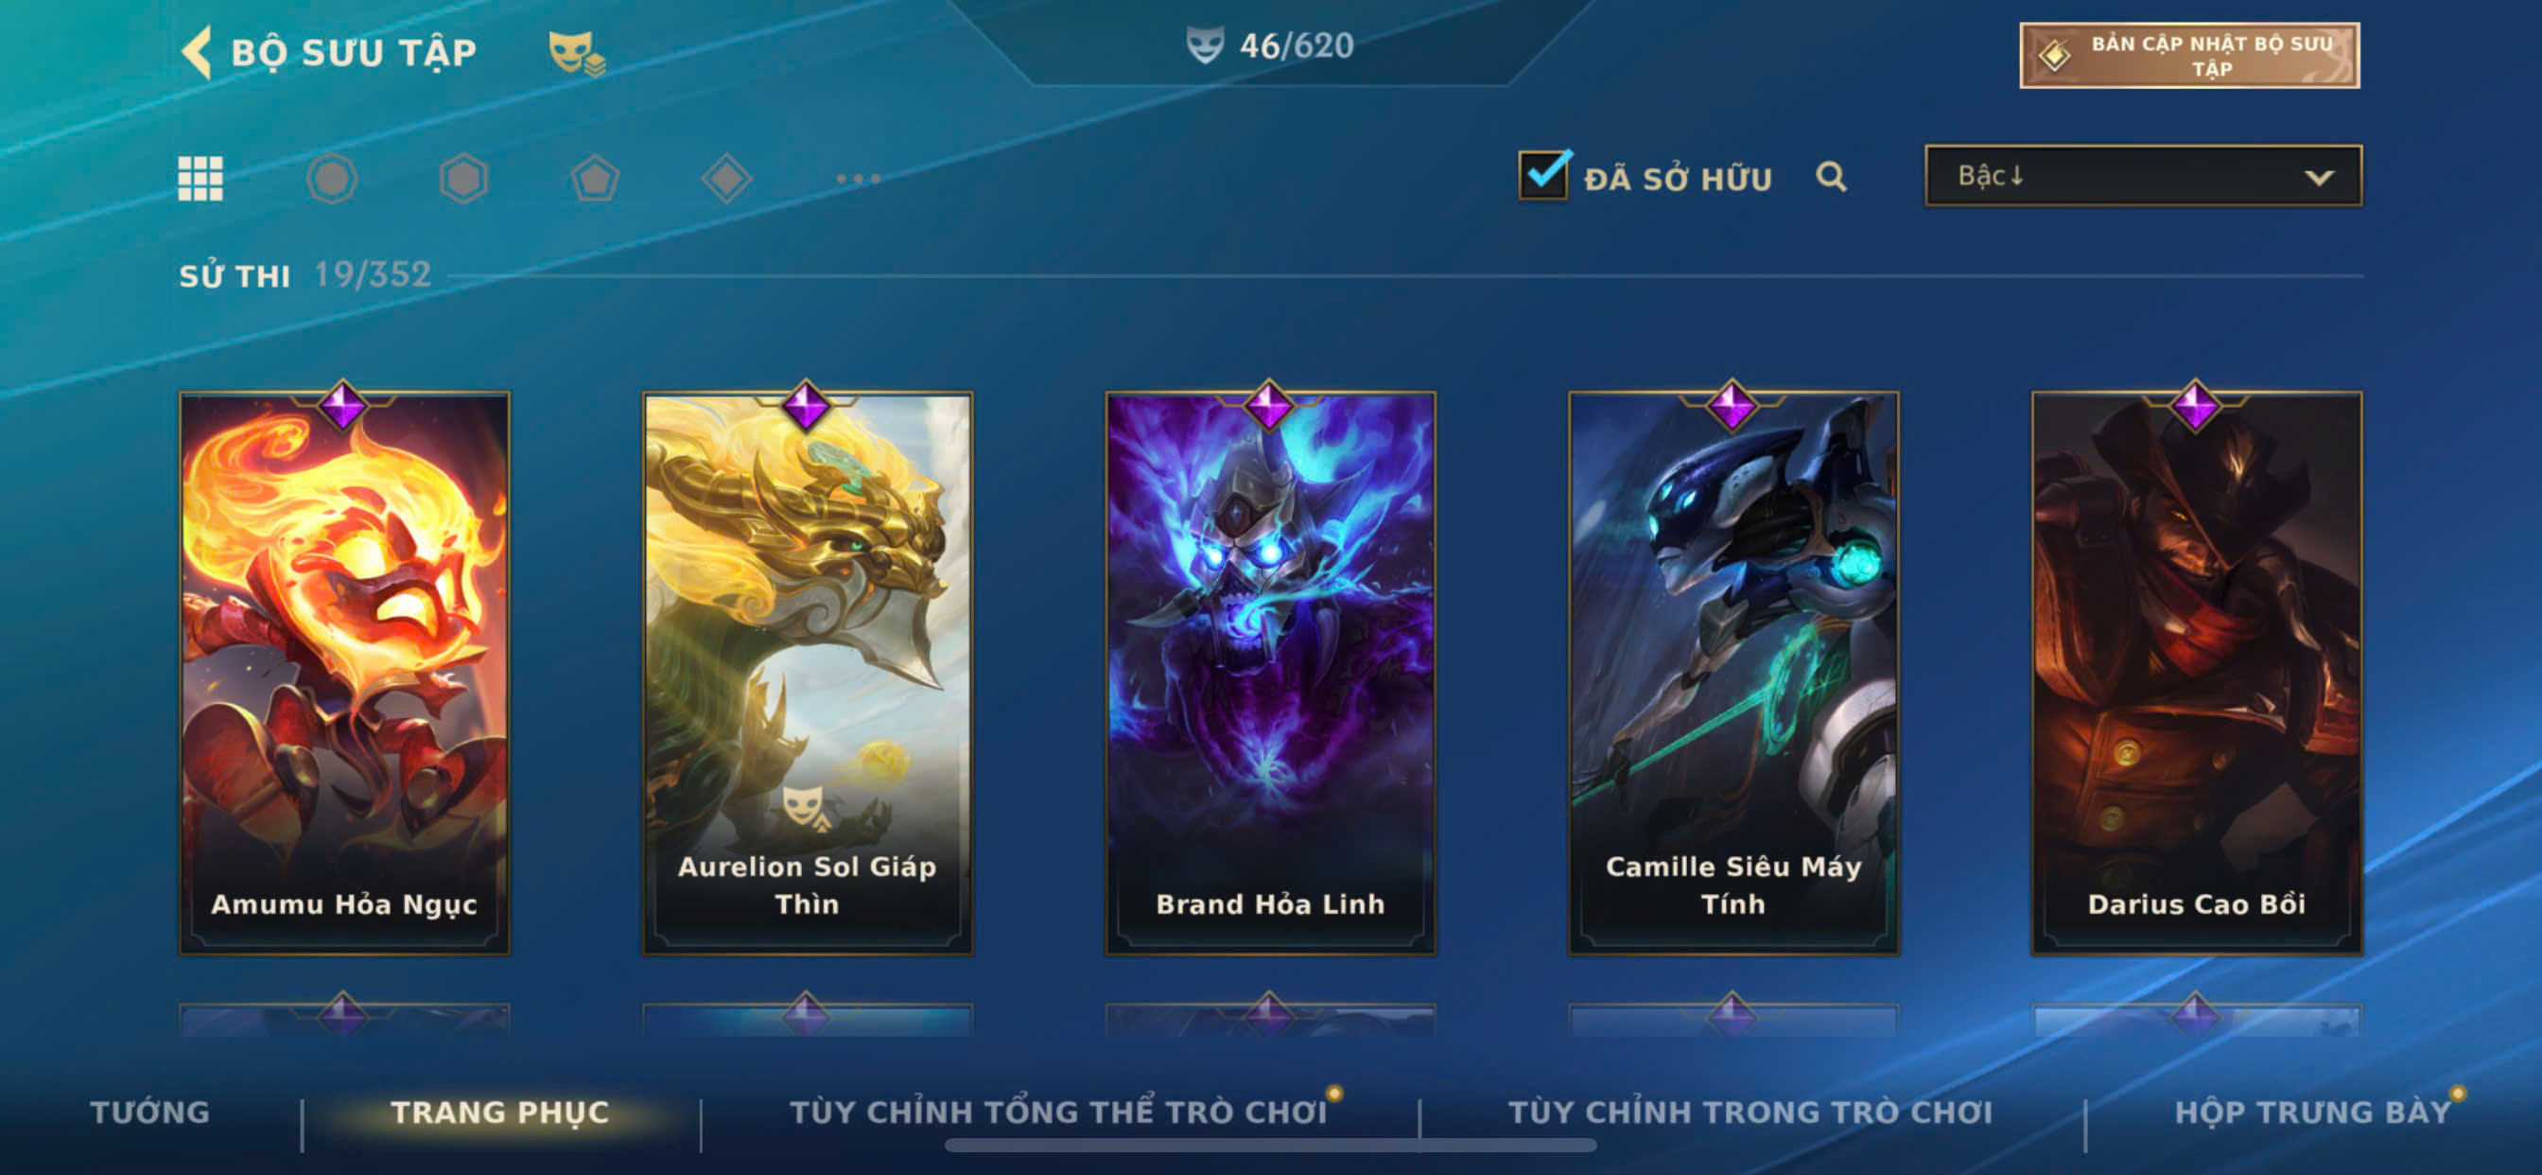Select the Amumu Hỏa Ngục skin card

point(344,674)
